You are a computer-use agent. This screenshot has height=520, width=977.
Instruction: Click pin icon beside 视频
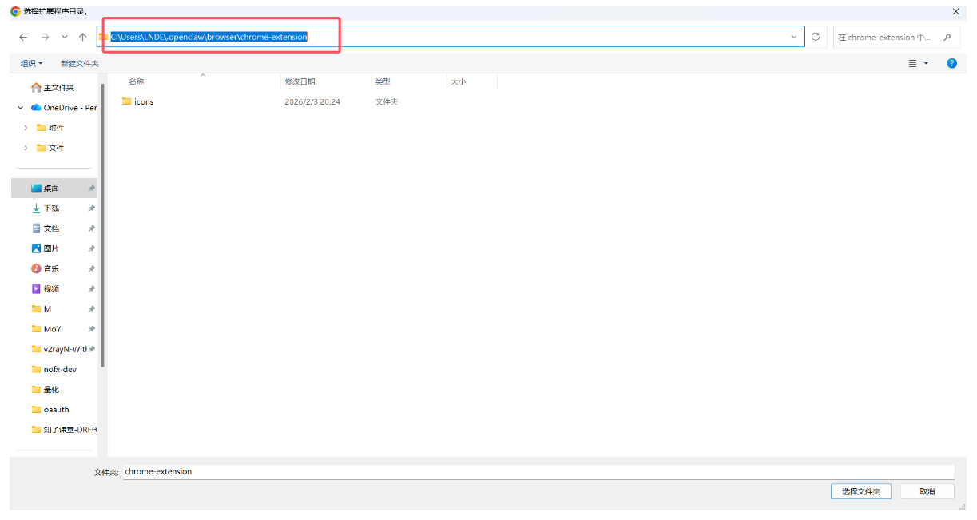92,288
